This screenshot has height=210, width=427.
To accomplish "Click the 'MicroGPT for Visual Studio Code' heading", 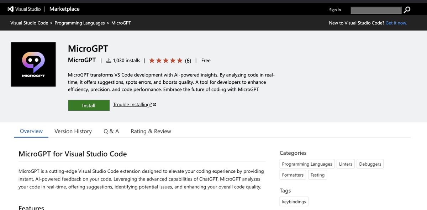I will [x=73, y=154].
